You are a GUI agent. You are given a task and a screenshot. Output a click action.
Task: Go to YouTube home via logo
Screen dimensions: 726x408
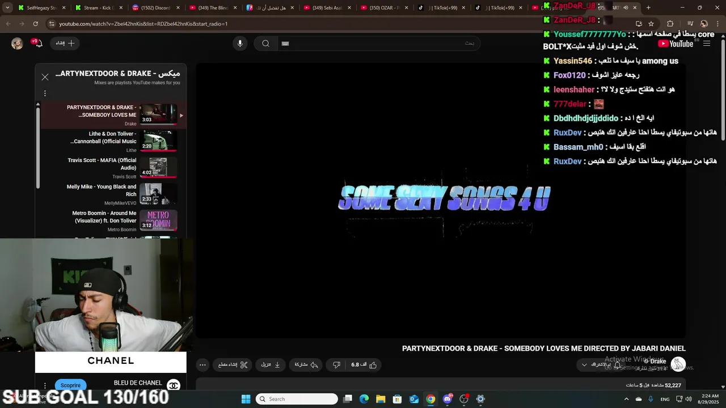pos(676,44)
